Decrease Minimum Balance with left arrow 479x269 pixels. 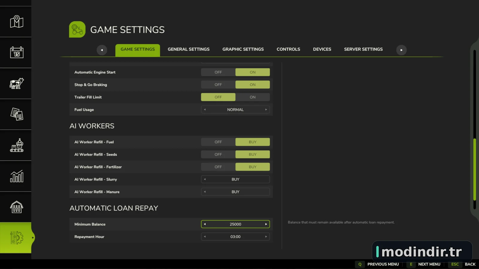pyautogui.click(x=205, y=224)
